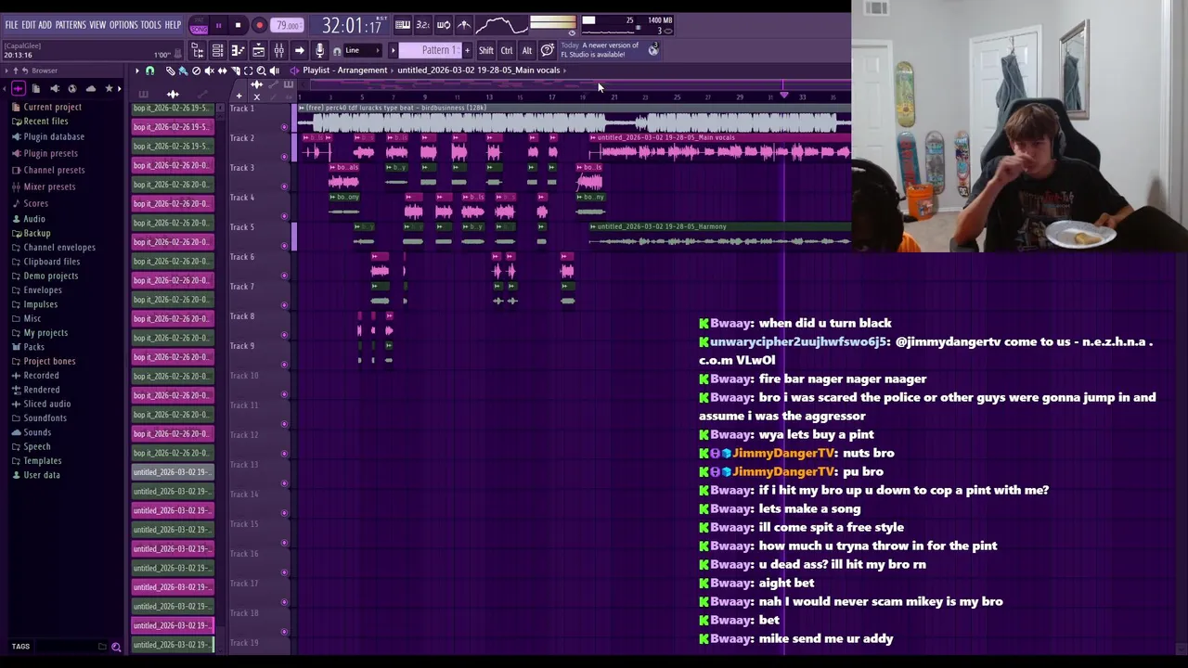Click the countdown before recording icon
The height and width of the screenshot is (668, 1188).
423,25
